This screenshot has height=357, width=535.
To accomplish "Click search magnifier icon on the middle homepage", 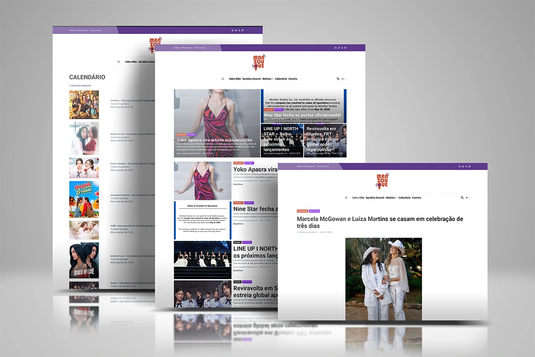I will click(x=338, y=79).
